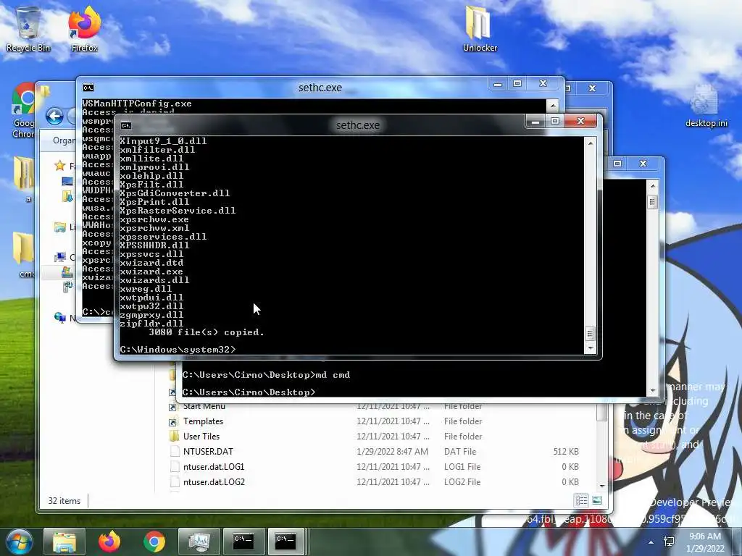Viewport: 742px width, 556px height.
Task: Open the Organize menu in Explorer
Action: [x=64, y=140]
